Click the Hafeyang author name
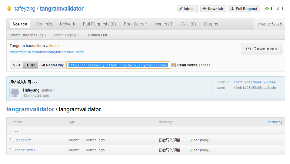 [x=31, y=90]
